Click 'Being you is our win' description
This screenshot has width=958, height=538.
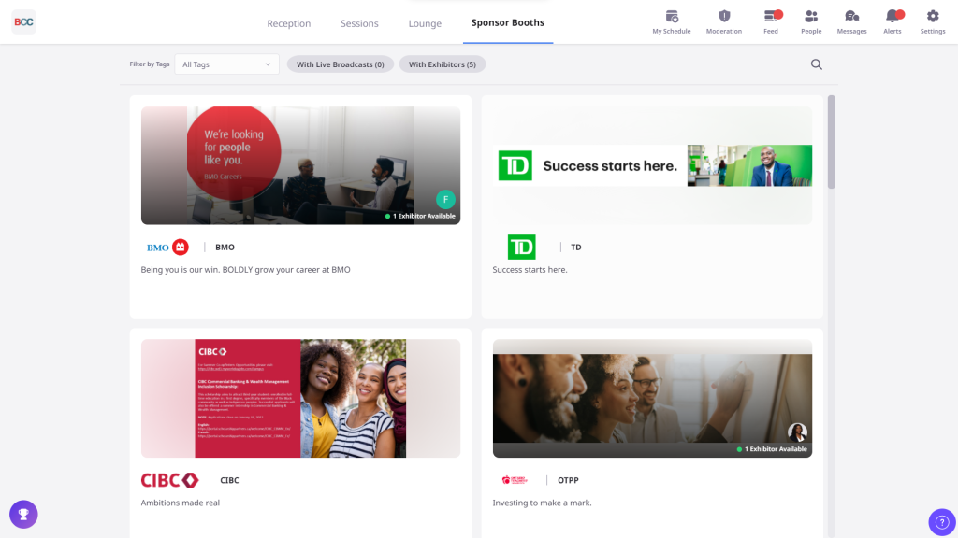(246, 270)
